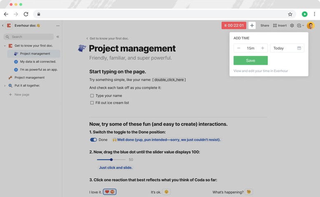Open the Today date picker
This screenshot has width=320, height=197.
coord(287,48)
